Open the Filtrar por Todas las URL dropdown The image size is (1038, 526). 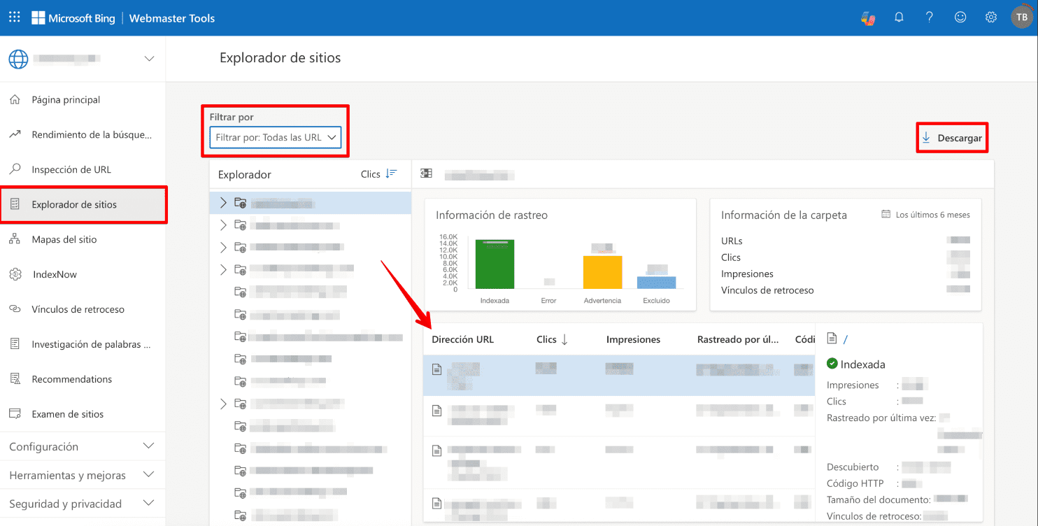point(276,138)
